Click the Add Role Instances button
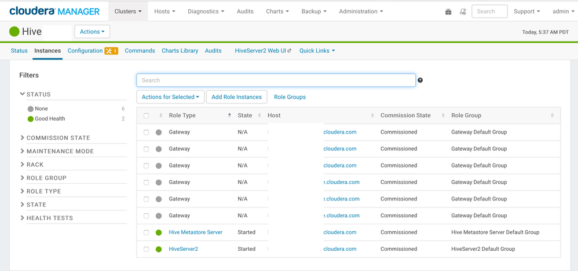 (x=236, y=97)
